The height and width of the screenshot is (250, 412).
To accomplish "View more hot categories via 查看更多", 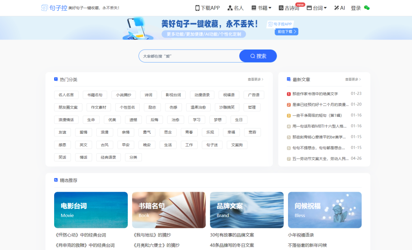I will pyautogui.click(x=255, y=79).
